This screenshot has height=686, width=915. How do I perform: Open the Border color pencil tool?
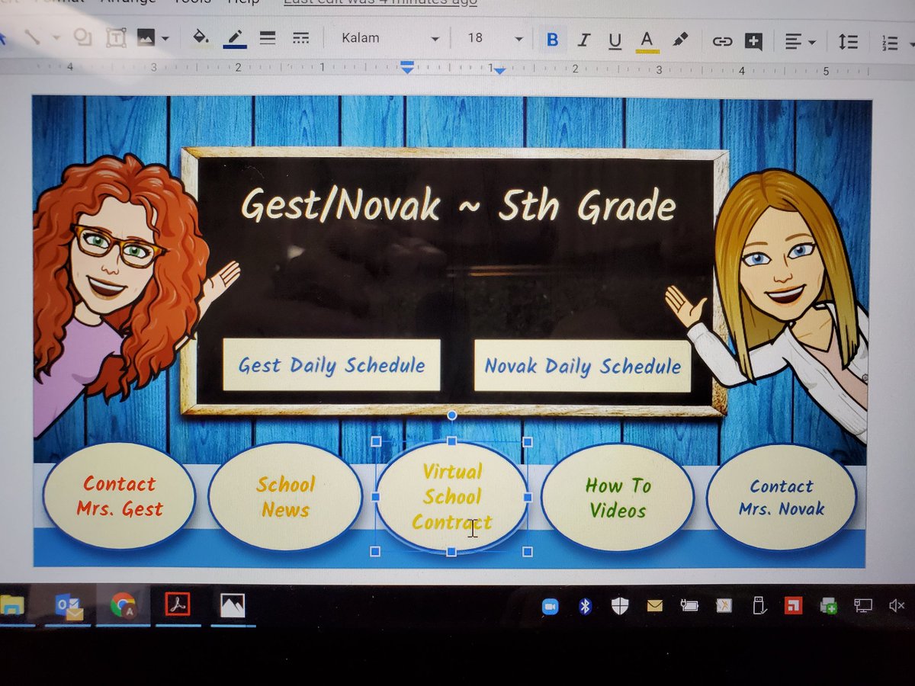pos(234,38)
